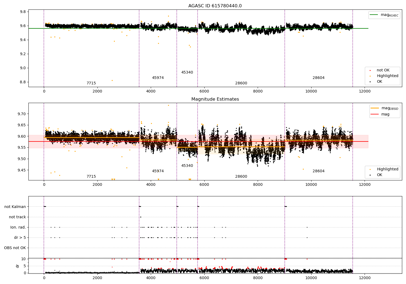
Task: Click y-tick 9.60 in Magnitude Estimates panel
Action: (22, 137)
